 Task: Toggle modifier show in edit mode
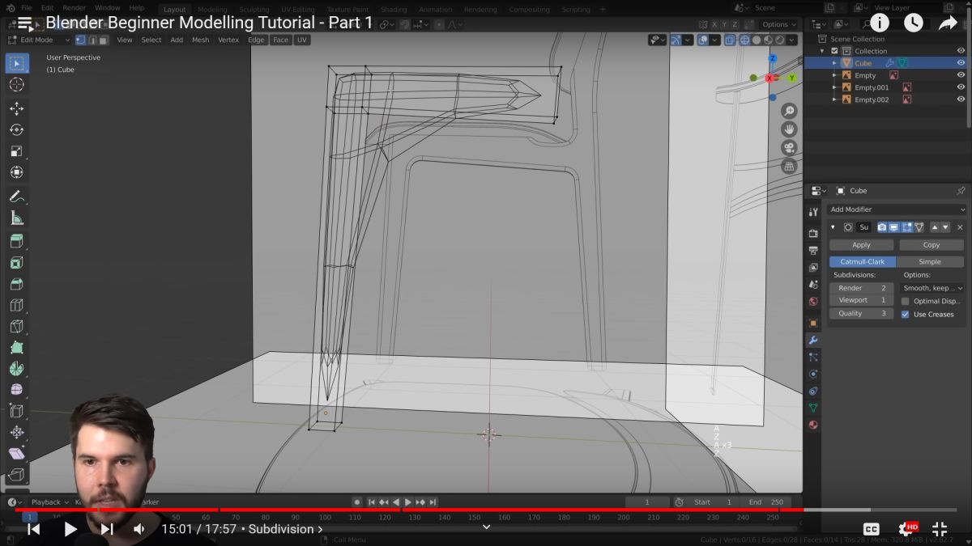tap(907, 227)
